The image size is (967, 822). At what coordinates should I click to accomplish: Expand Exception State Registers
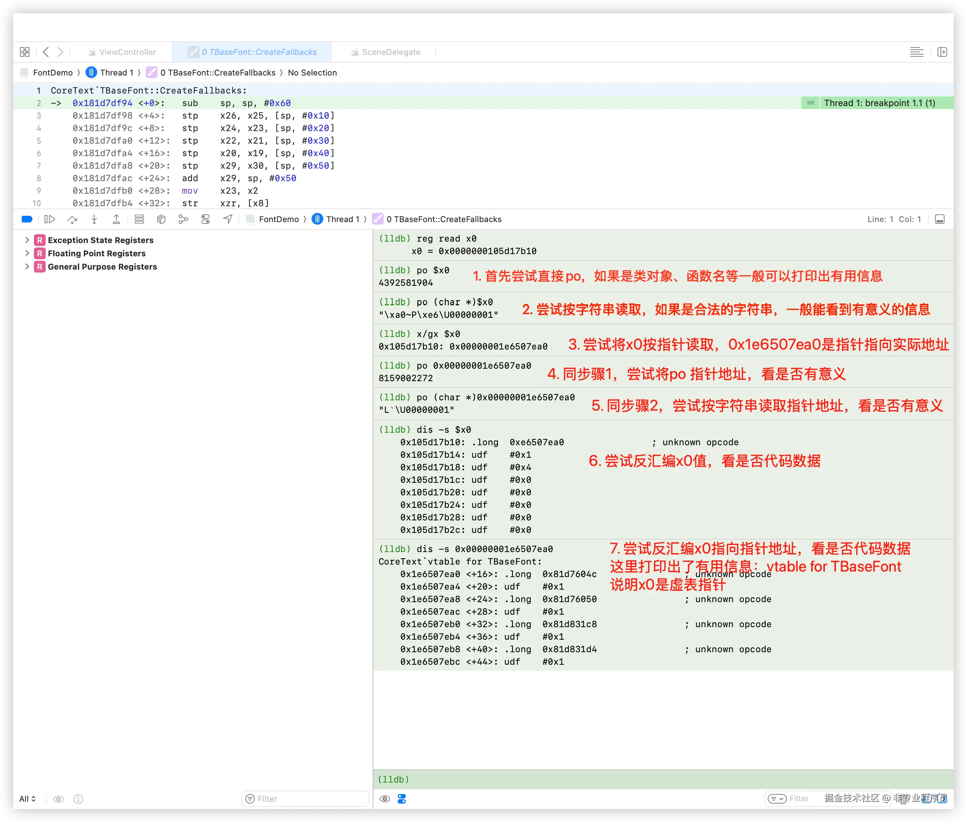(27, 240)
